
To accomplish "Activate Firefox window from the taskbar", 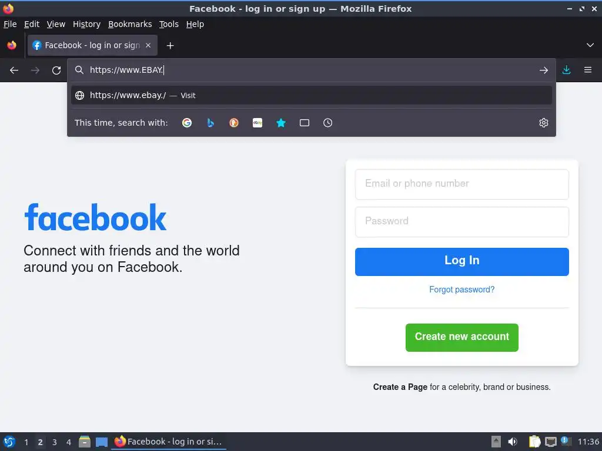I will coord(169,442).
